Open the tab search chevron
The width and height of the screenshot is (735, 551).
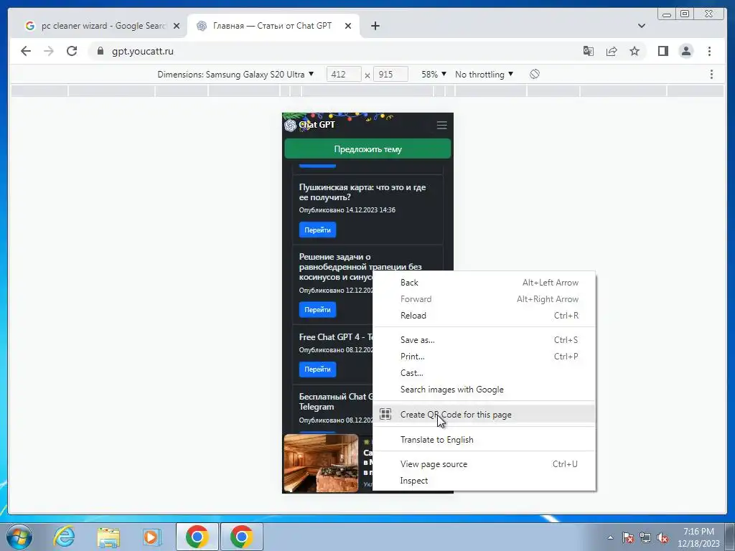(642, 26)
